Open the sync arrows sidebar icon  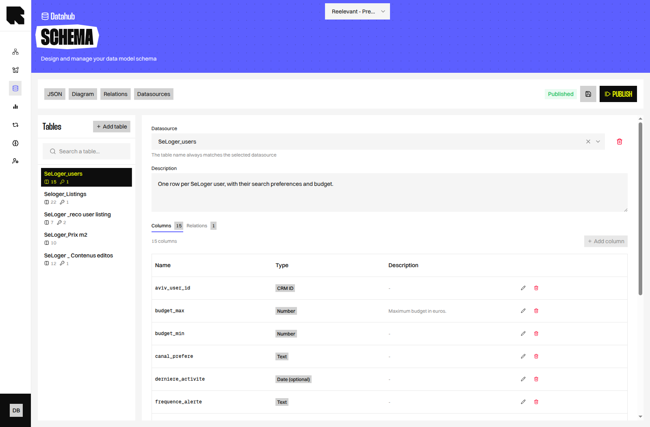pos(15,125)
